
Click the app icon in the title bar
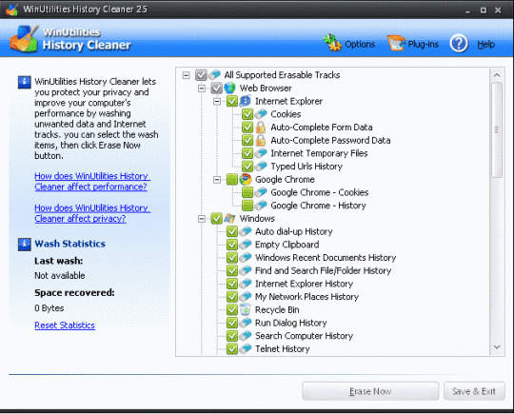click(11, 10)
